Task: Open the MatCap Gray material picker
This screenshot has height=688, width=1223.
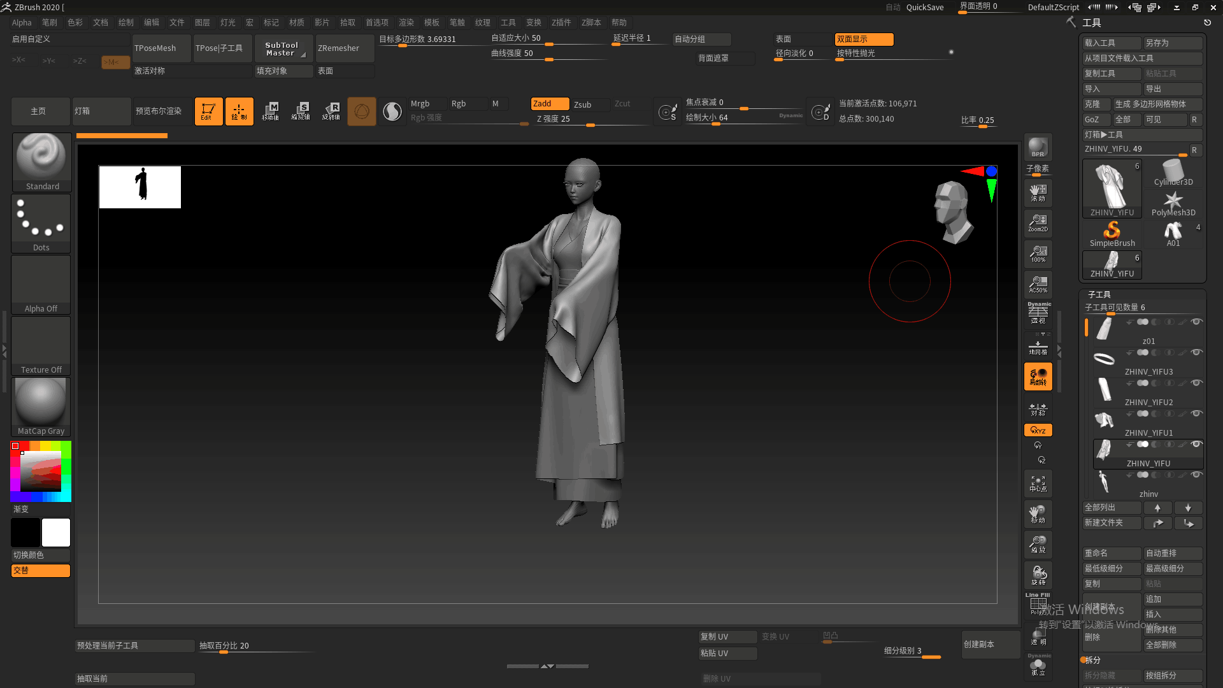Action: tap(41, 406)
